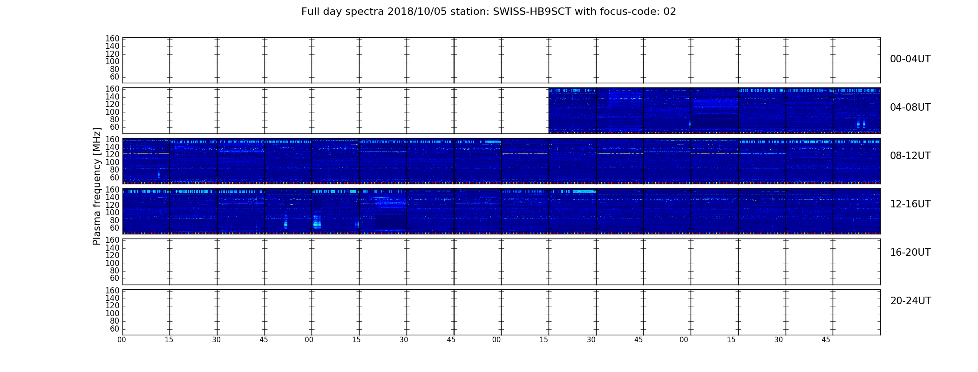Click the leftmost "00" time axis tick label
The height and width of the screenshot is (372, 978).
[x=122, y=340]
